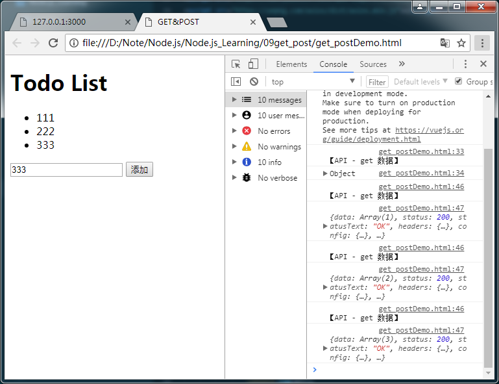Click the todo item 111
This screenshot has height=384, width=499.
point(45,118)
